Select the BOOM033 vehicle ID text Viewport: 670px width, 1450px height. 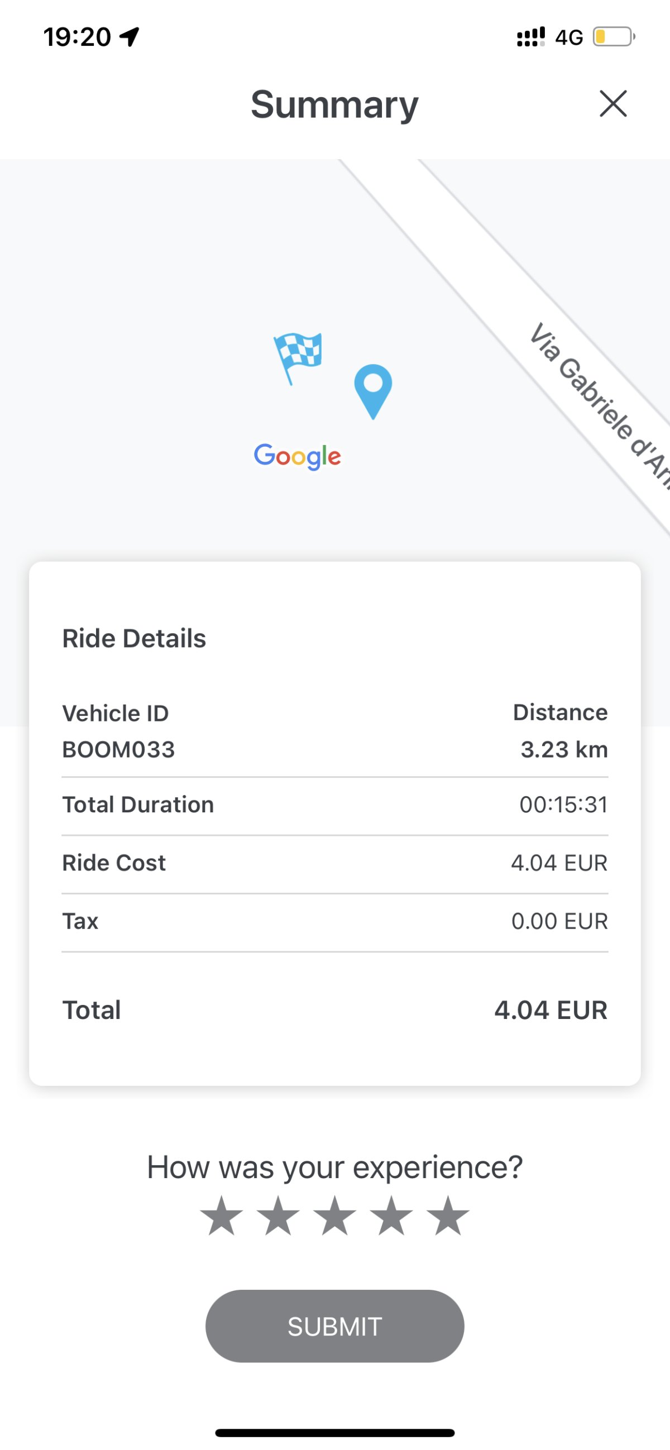click(118, 750)
